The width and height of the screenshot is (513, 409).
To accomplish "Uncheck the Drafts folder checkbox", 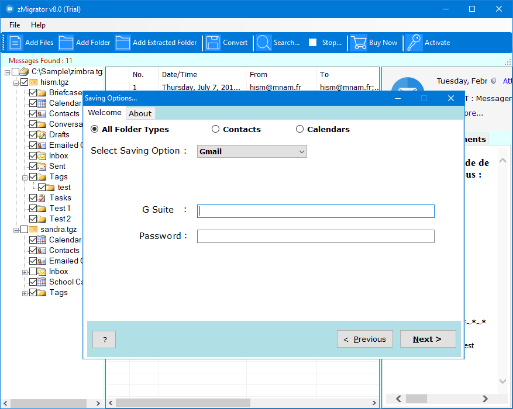I will pos(33,134).
